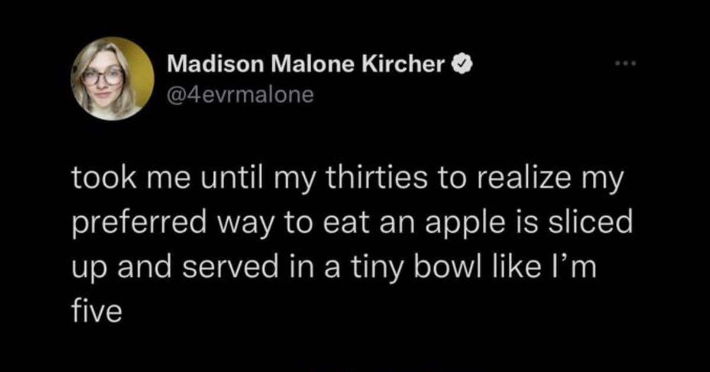Image resolution: width=710 pixels, height=372 pixels.
Task: Open the @4evrmalone handle link
Action: (x=240, y=95)
